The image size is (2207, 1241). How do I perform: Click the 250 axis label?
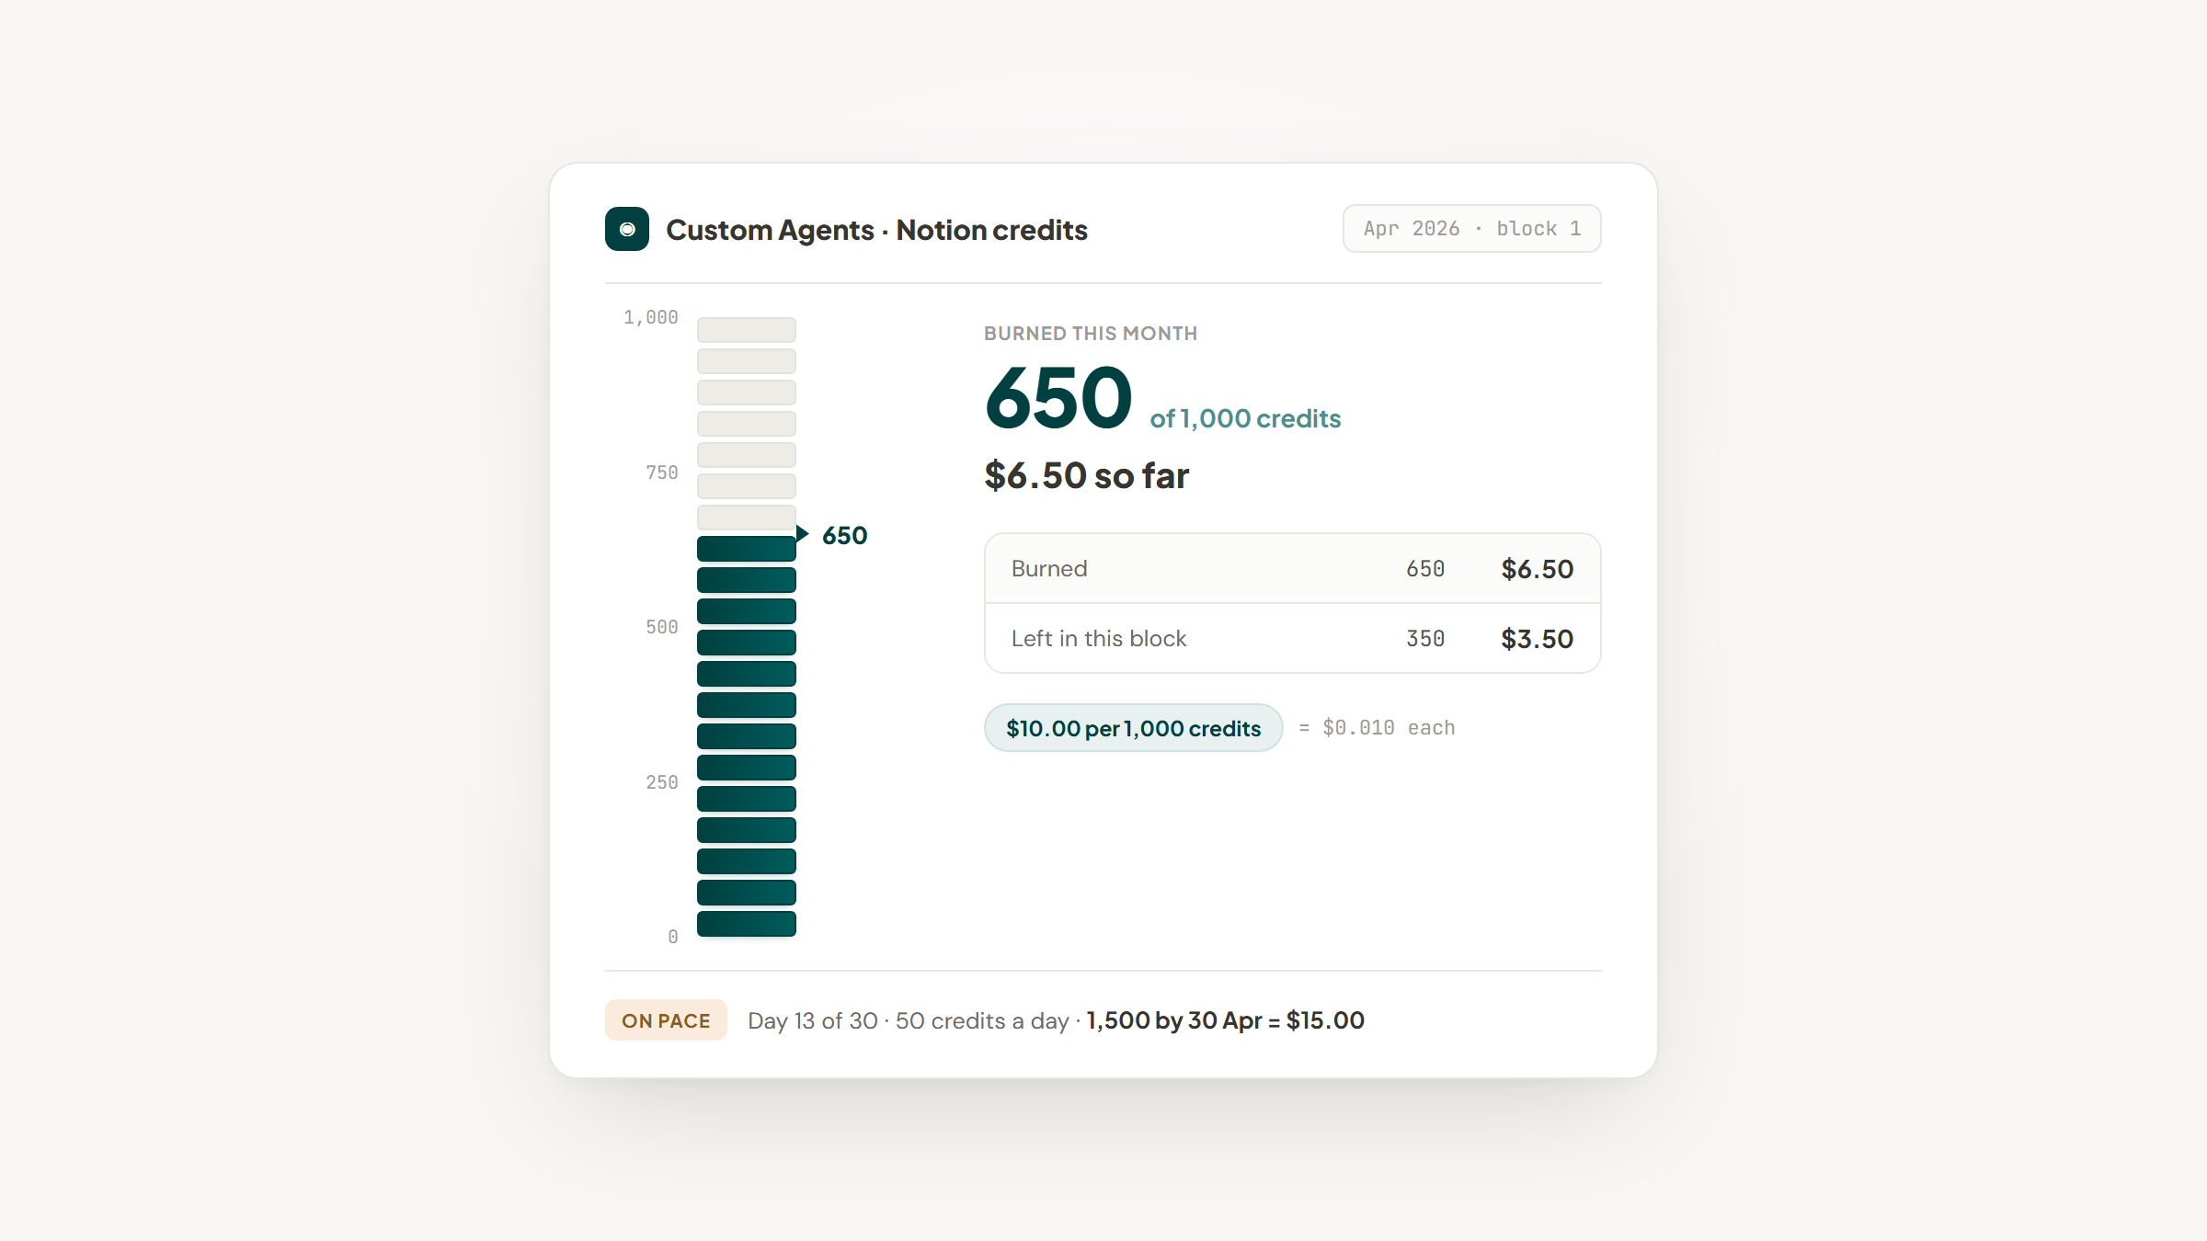(662, 782)
